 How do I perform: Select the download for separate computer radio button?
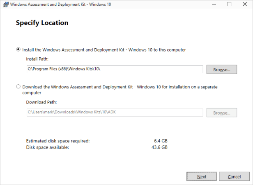[18, 87]
